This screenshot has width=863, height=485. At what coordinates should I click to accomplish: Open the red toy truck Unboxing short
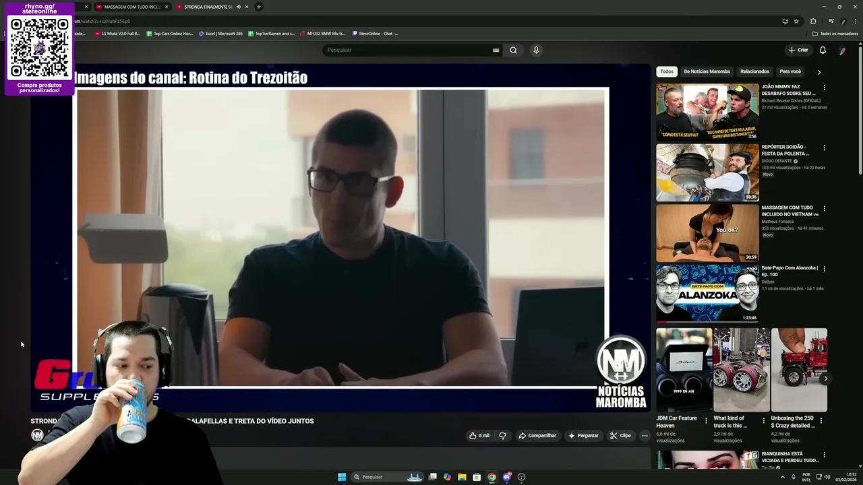799,369
